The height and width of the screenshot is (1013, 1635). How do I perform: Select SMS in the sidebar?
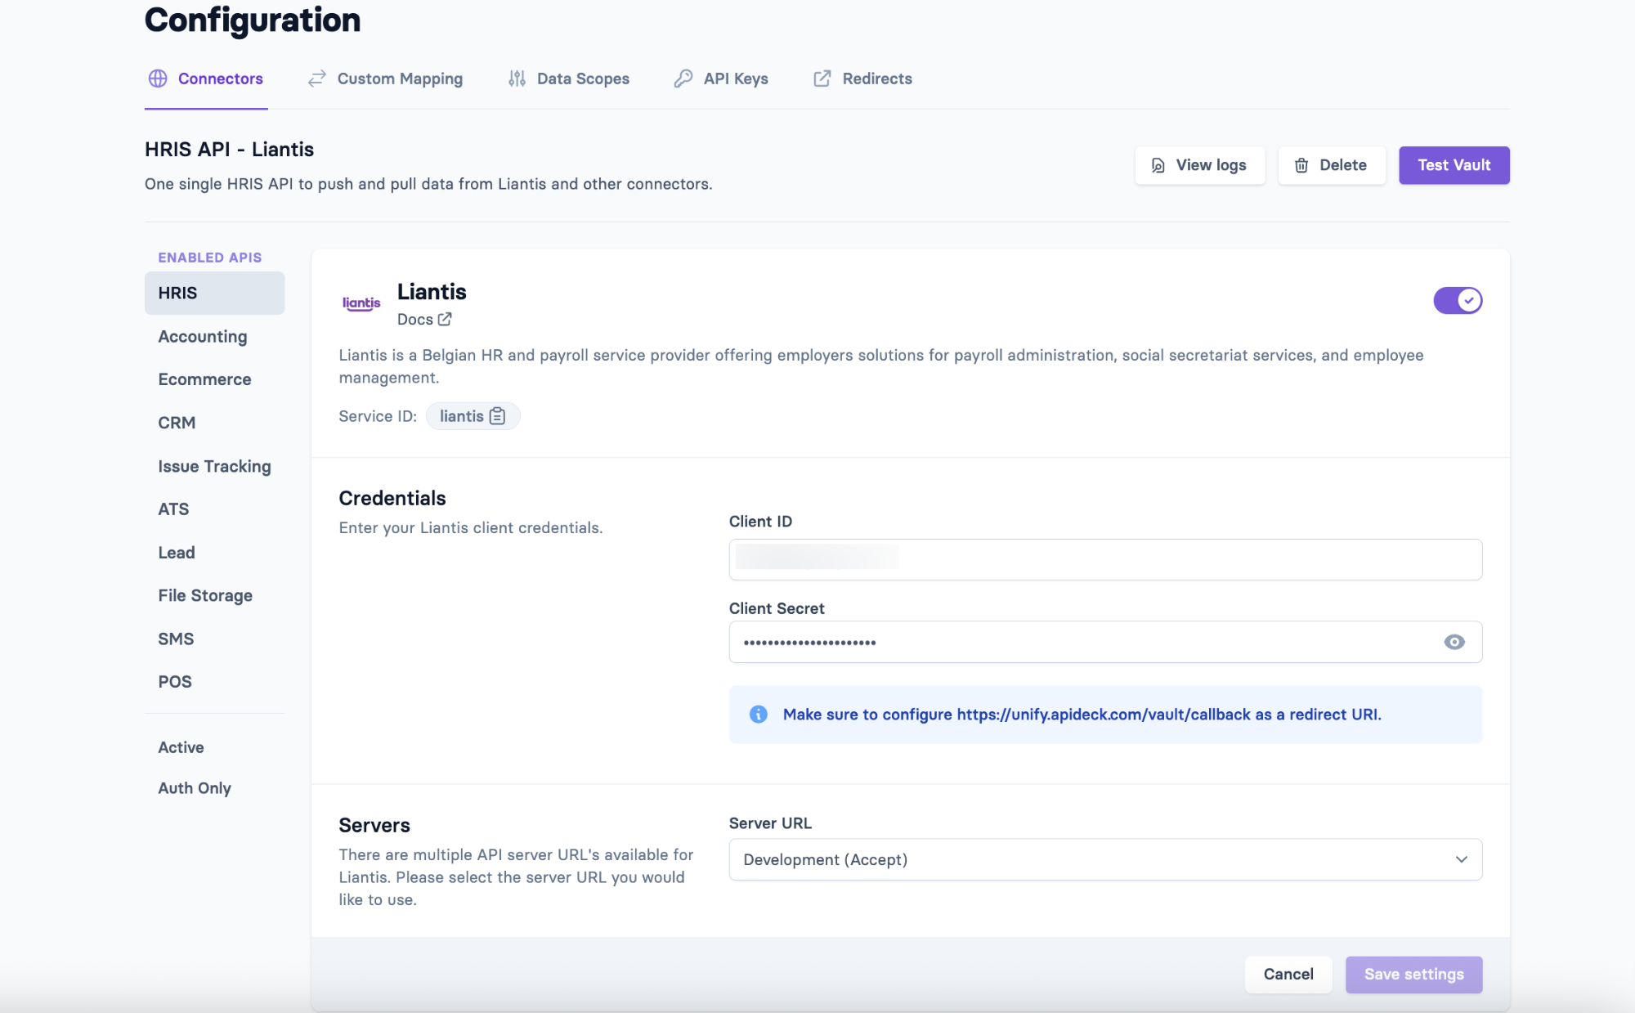(x=176, y=639)
